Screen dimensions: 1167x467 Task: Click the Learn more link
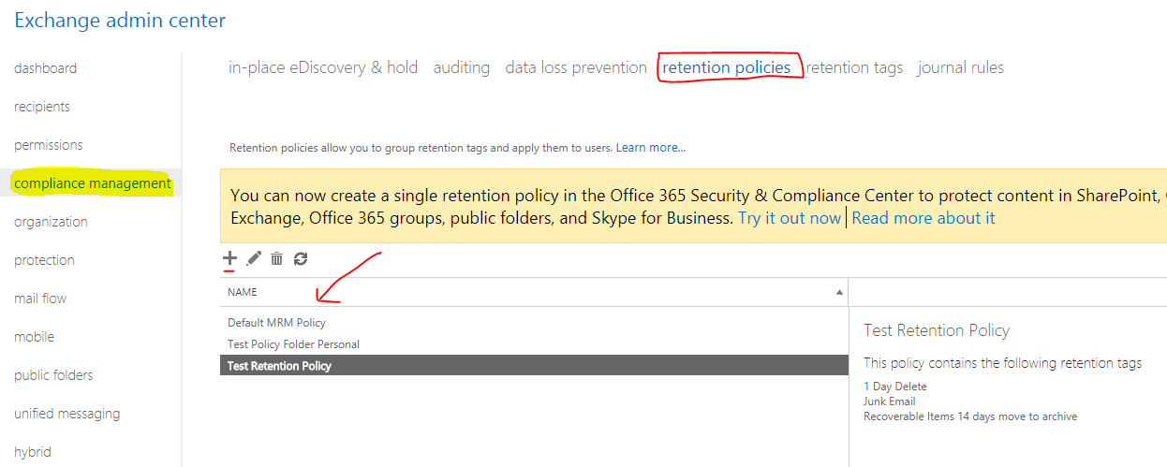click(650, 148)
